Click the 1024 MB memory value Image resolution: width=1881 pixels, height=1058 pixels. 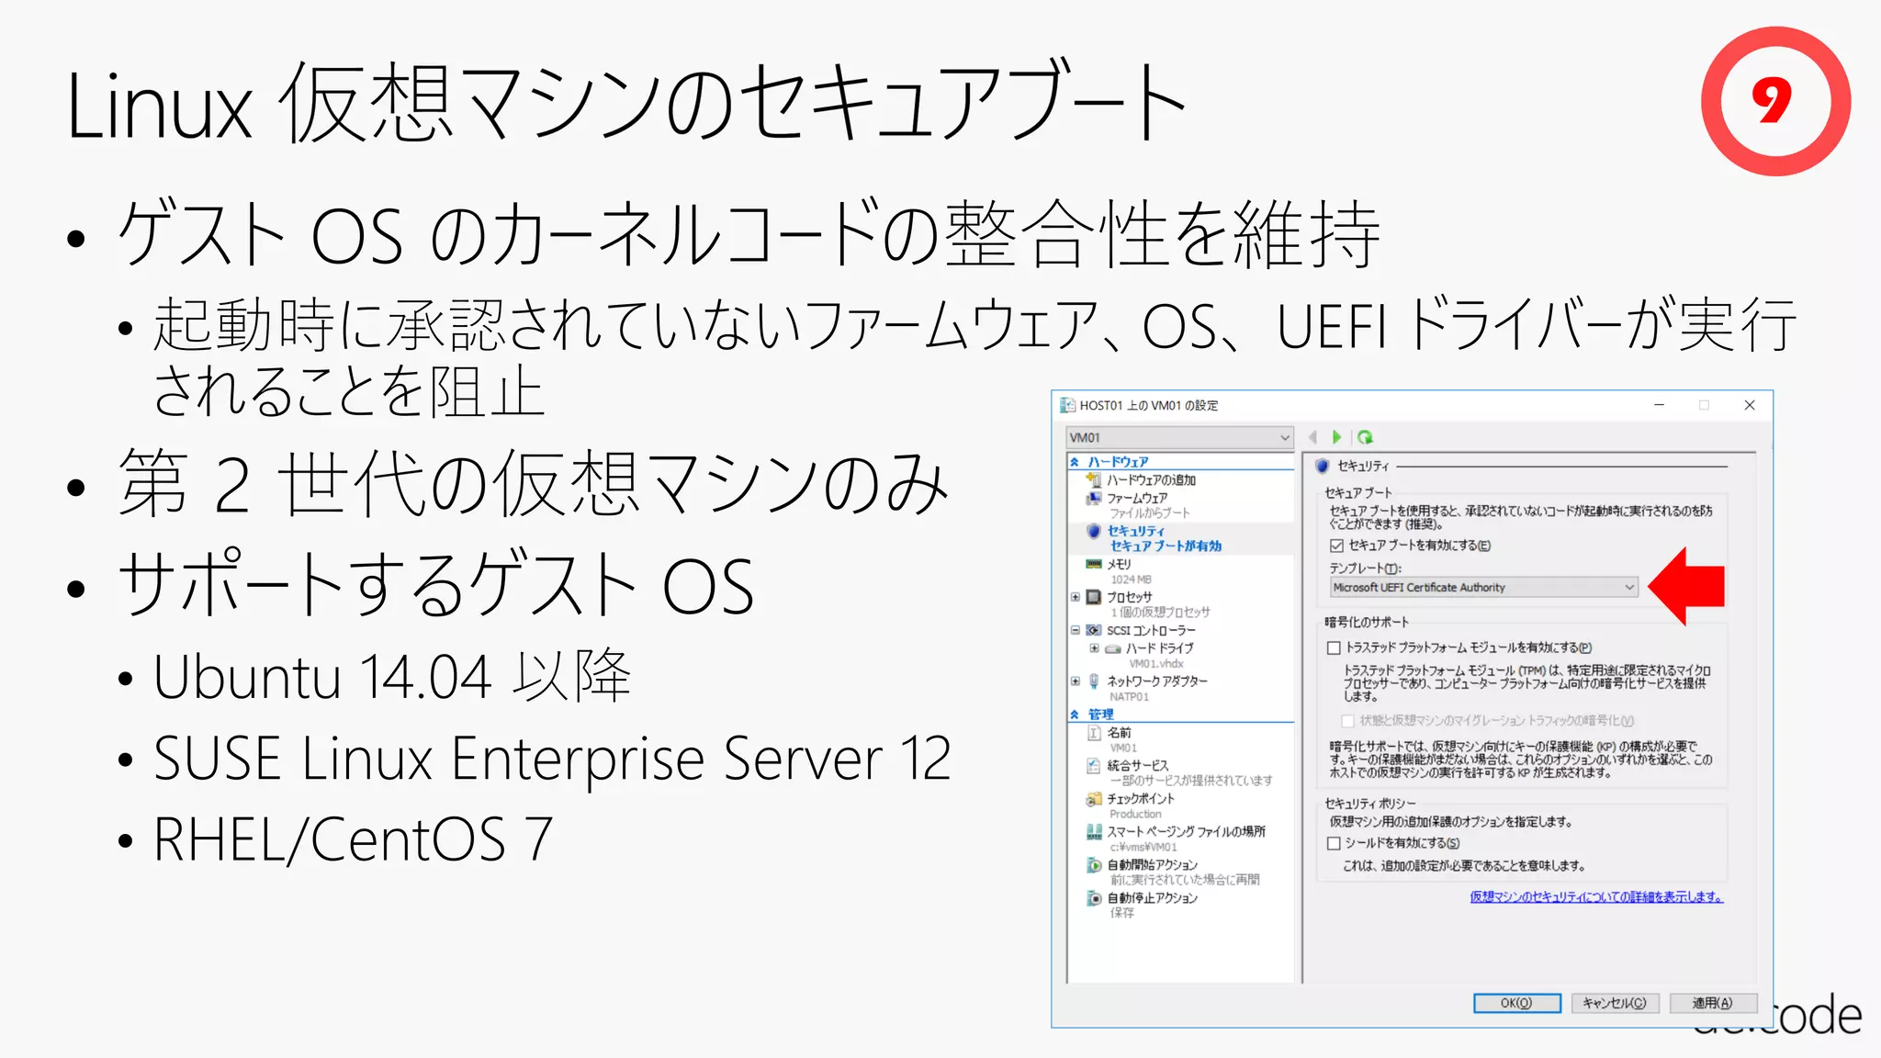tap(1131, 580)
